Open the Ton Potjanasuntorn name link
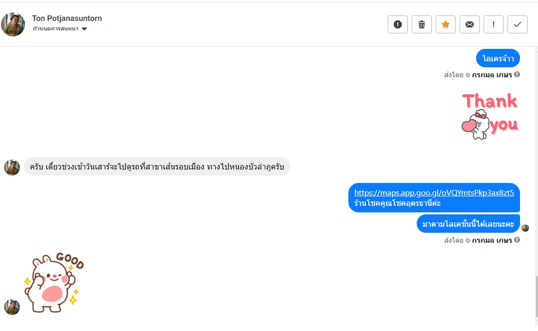The image size is (538, 331). [x=67, y=18]
